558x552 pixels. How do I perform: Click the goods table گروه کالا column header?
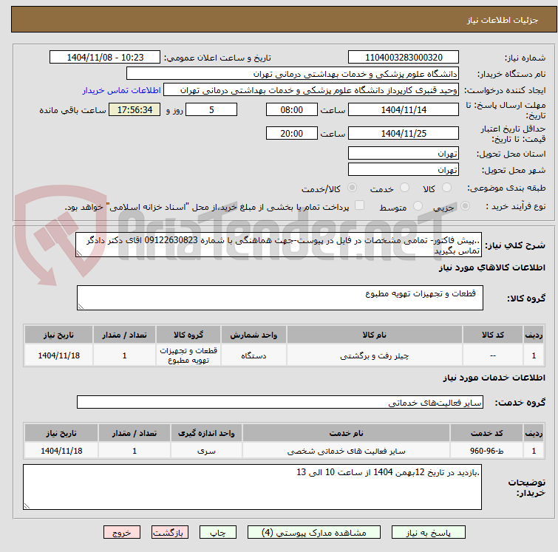188,335
